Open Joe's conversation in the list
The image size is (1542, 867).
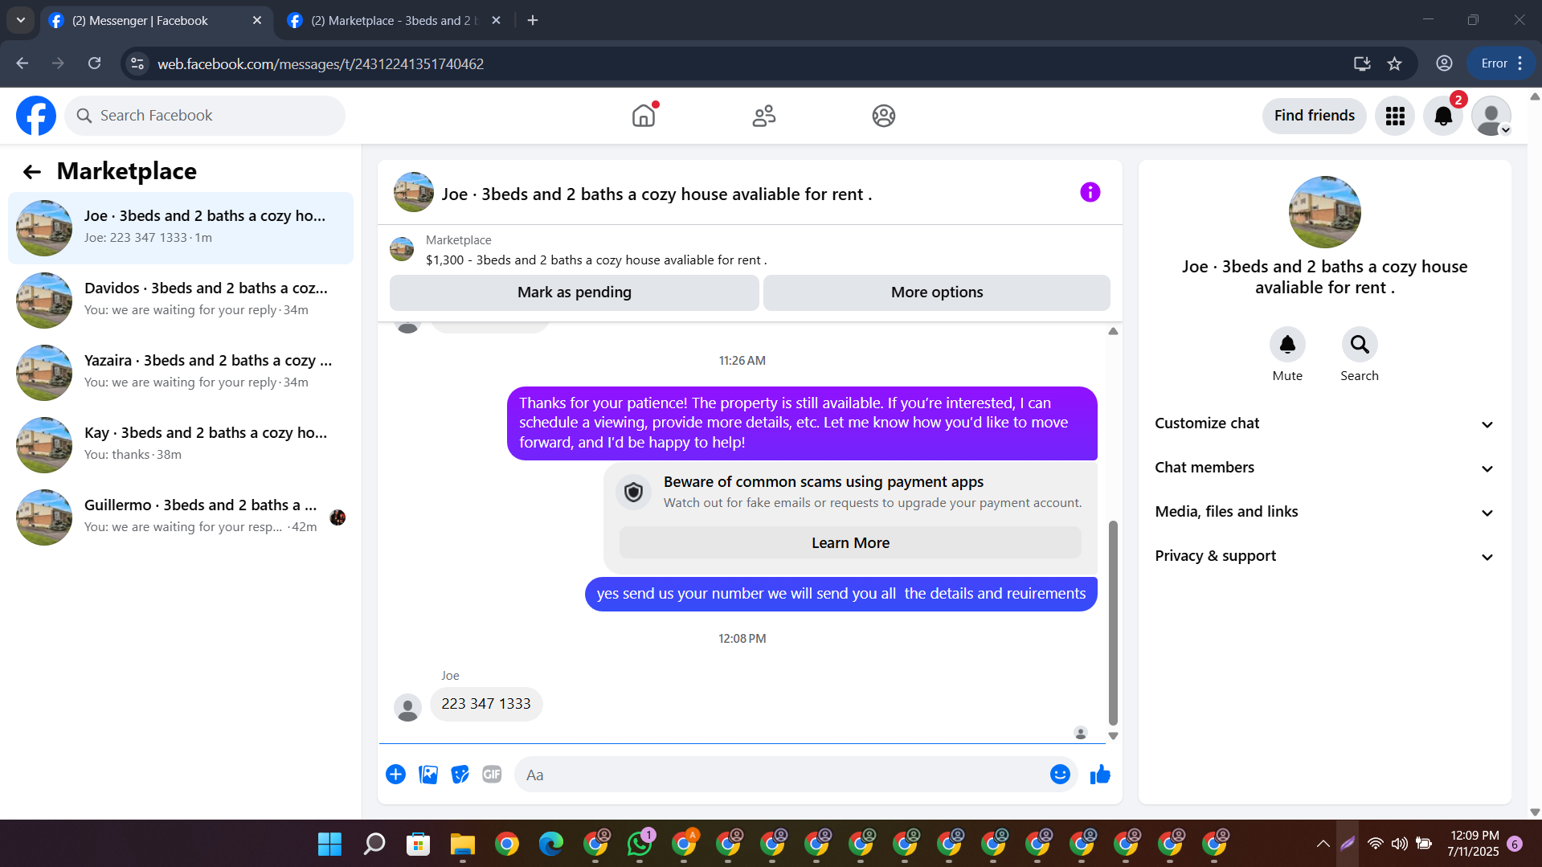point(181,228)
